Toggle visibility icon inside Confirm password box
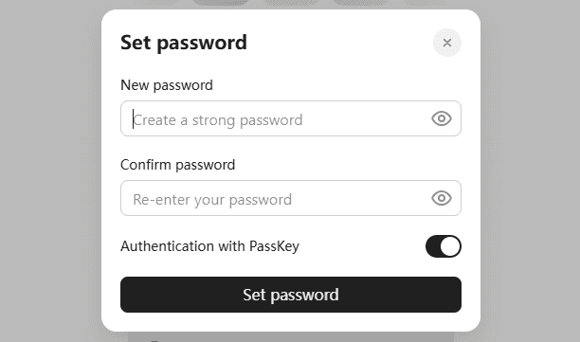 pyautogui.click(x=442, y=198)
